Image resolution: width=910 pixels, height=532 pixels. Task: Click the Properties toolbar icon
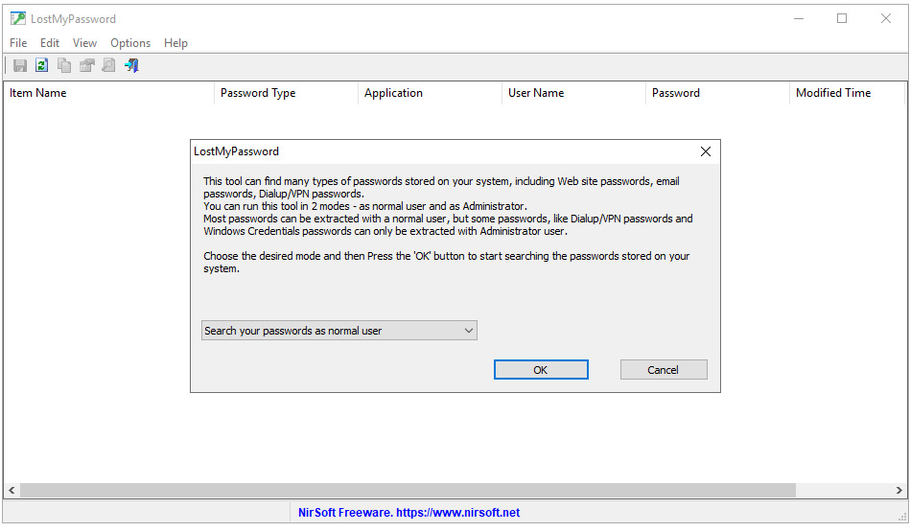(86, 65)
